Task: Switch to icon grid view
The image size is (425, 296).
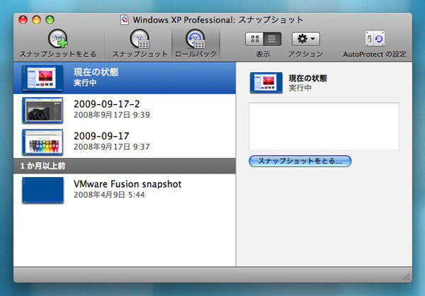Action: point(254,39)
